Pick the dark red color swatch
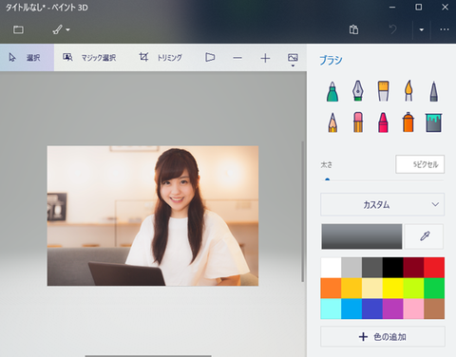456x357 pixels. 413,268
